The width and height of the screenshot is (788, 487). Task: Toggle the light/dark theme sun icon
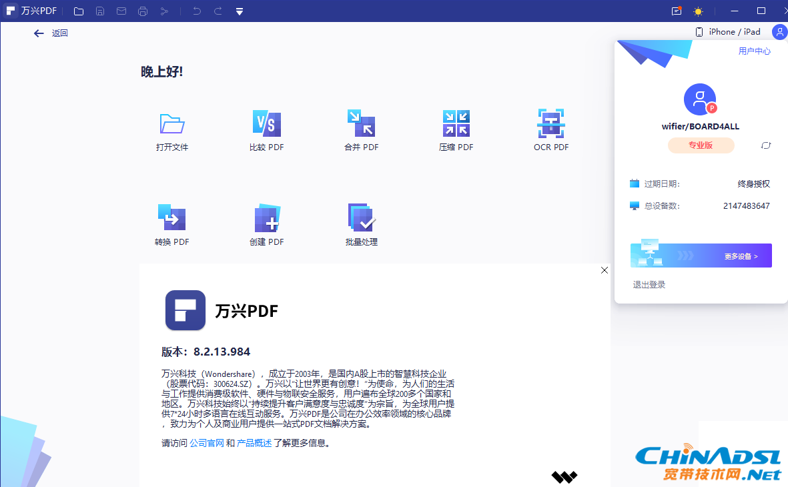pos(698,11)
